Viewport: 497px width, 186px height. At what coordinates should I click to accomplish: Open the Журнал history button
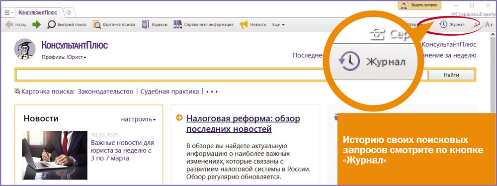point(452,24)
